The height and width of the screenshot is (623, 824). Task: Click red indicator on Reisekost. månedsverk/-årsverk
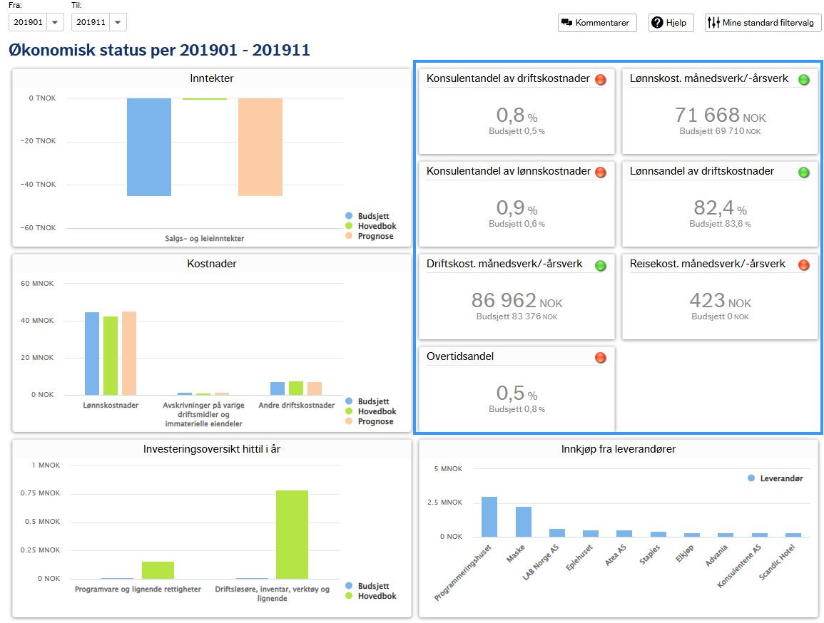click(x=803, y=265)
